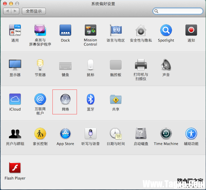This screenshot has height=190, width=206.
Task: Open 通知 notification preferences
Action: [x=191, y=30]
